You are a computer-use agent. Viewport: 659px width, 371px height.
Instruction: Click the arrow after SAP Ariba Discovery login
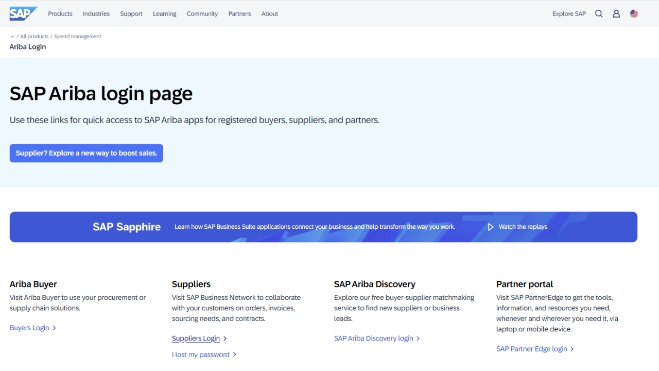pos(418,339)
